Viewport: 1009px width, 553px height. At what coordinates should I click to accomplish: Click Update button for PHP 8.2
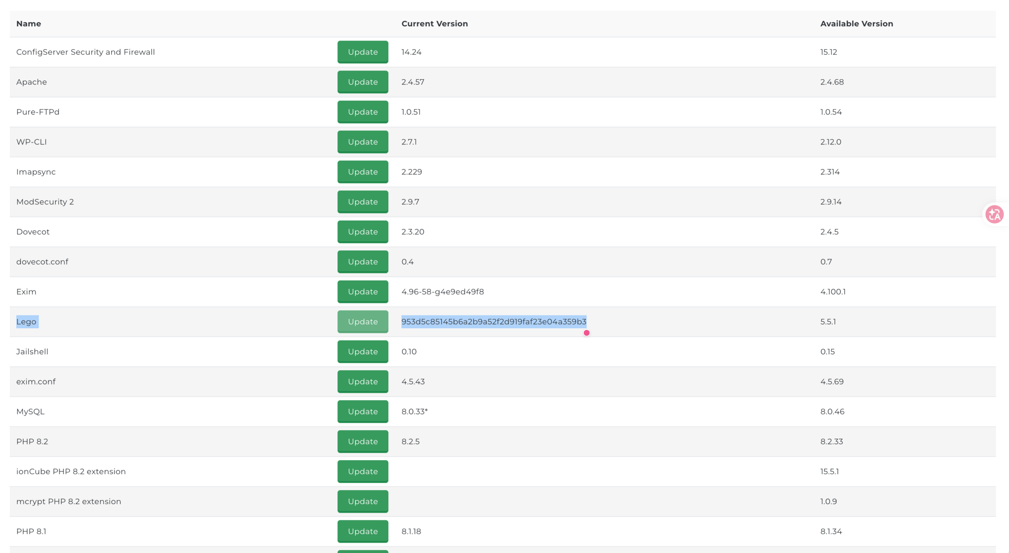(x=363, y=441)
